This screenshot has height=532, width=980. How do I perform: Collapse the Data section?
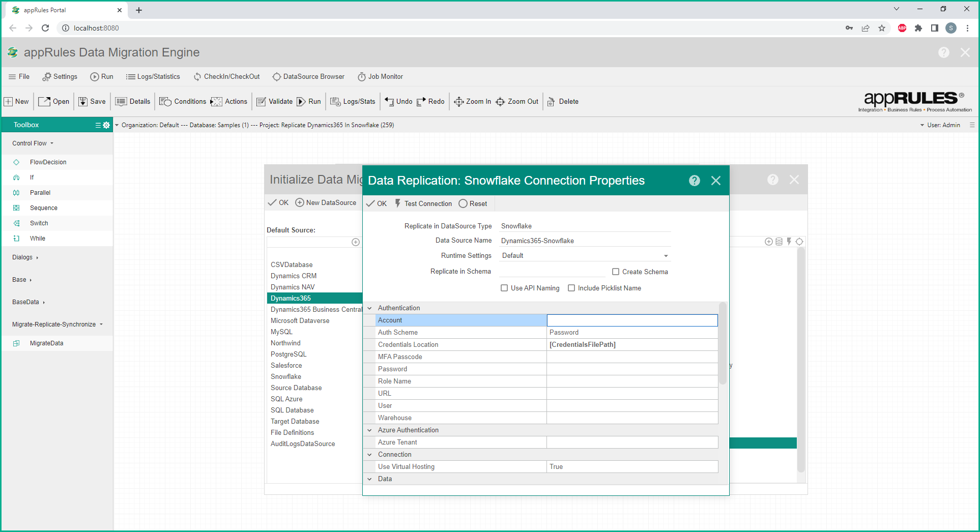(370, 479)
